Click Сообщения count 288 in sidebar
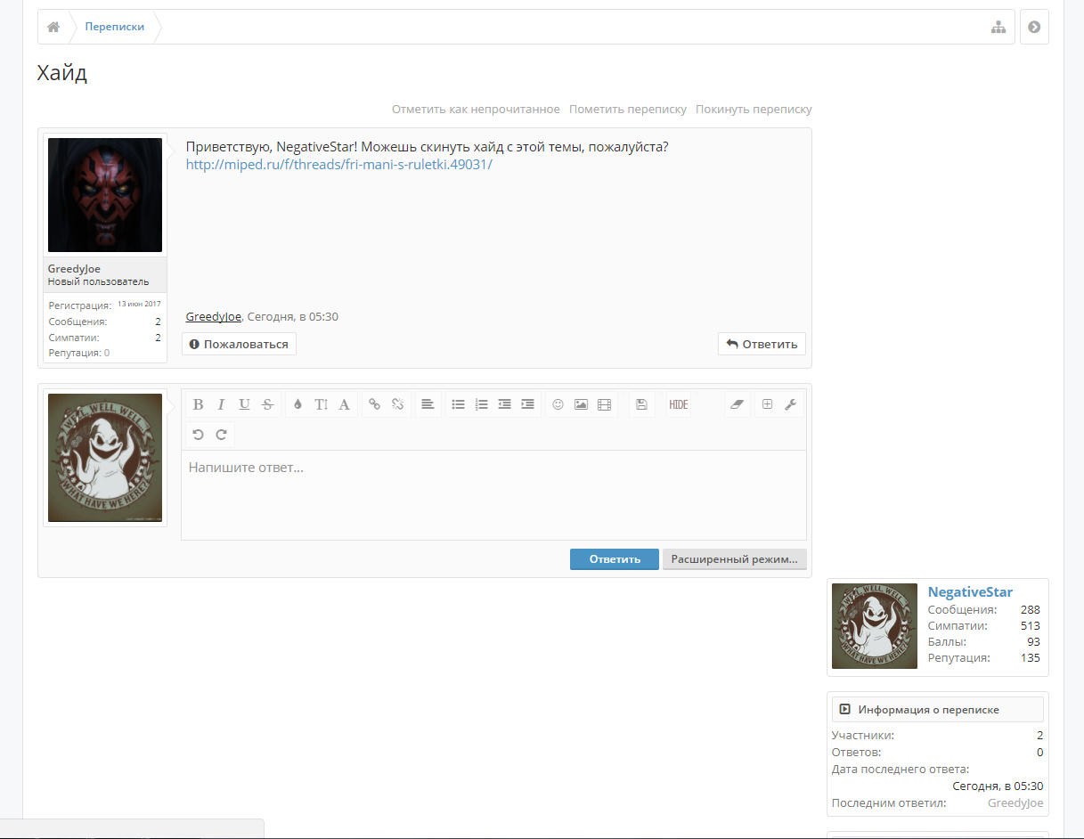1084x839 pixels. coord(1031,610)
